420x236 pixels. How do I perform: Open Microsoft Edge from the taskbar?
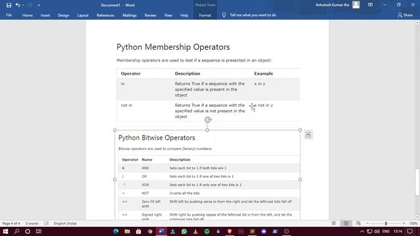coord(115,231)
